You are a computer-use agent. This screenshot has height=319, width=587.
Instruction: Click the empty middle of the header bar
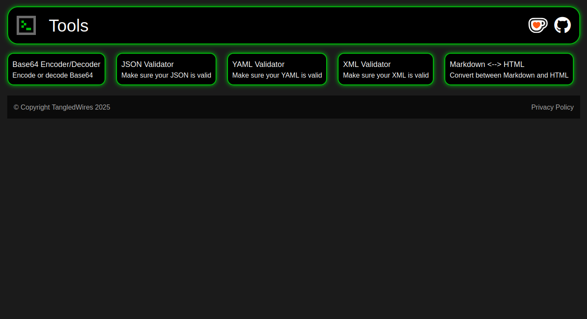coord(299,26)
